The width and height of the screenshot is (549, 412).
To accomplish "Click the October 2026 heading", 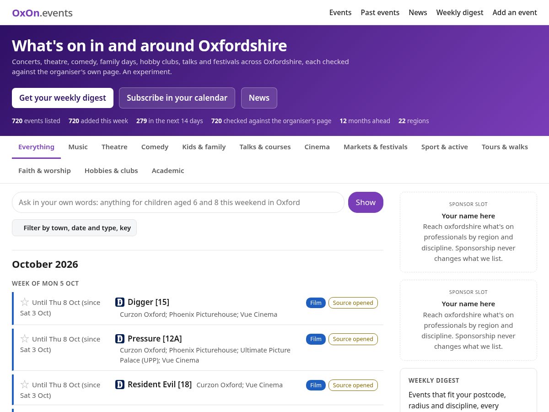I will [45, 264].
